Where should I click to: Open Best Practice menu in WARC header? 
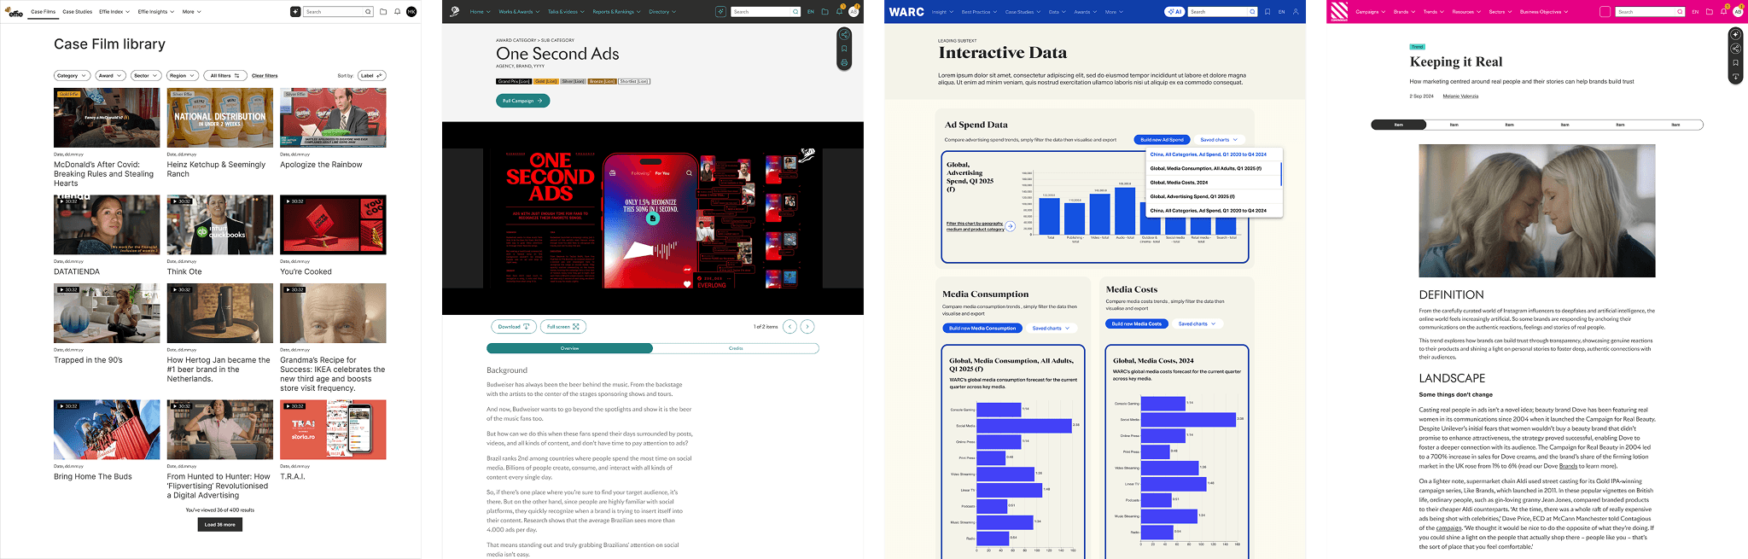979,12
